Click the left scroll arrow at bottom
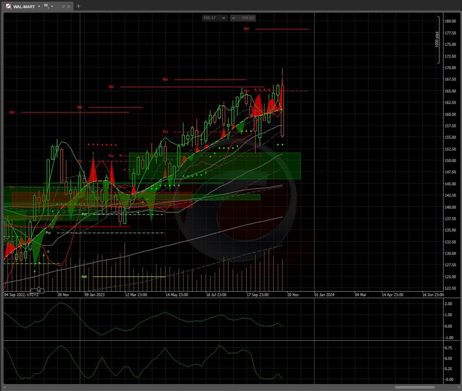This screenshot has height=391, width=462. [4, 387]
